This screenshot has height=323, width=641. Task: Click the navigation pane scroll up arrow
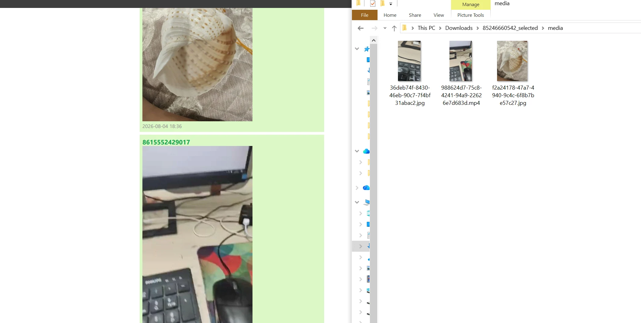click(374, 40)
